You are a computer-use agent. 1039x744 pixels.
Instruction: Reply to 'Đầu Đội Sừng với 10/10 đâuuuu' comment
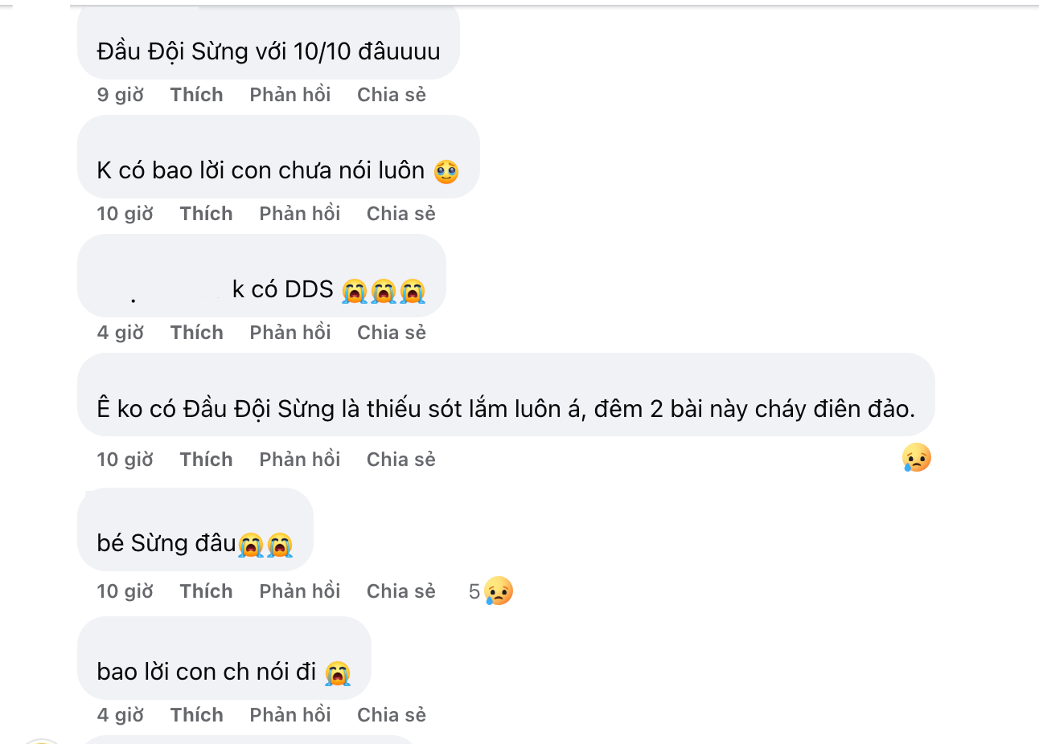pyautogui.click(x=290, y=95)
